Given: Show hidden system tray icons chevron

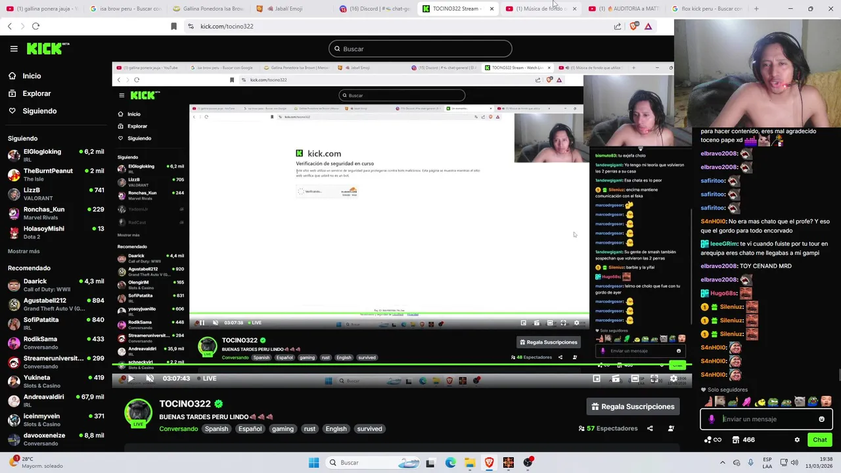Looking at the screenshot, I should (723, 462).
